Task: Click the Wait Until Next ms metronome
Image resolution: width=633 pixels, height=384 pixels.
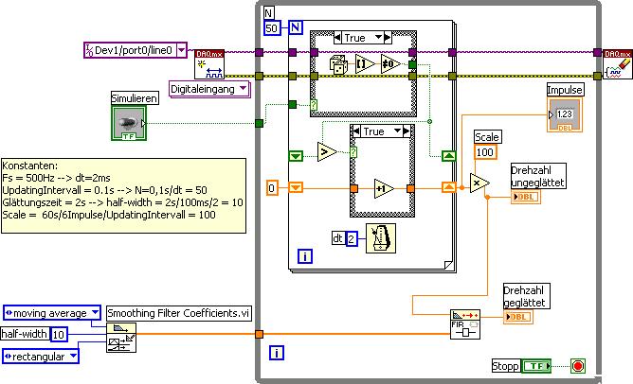Action: (381, 238)
